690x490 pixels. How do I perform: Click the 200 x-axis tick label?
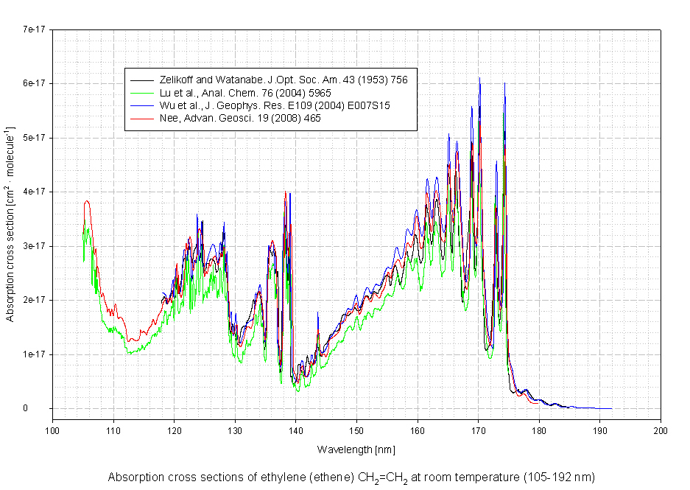click(661, 431)
